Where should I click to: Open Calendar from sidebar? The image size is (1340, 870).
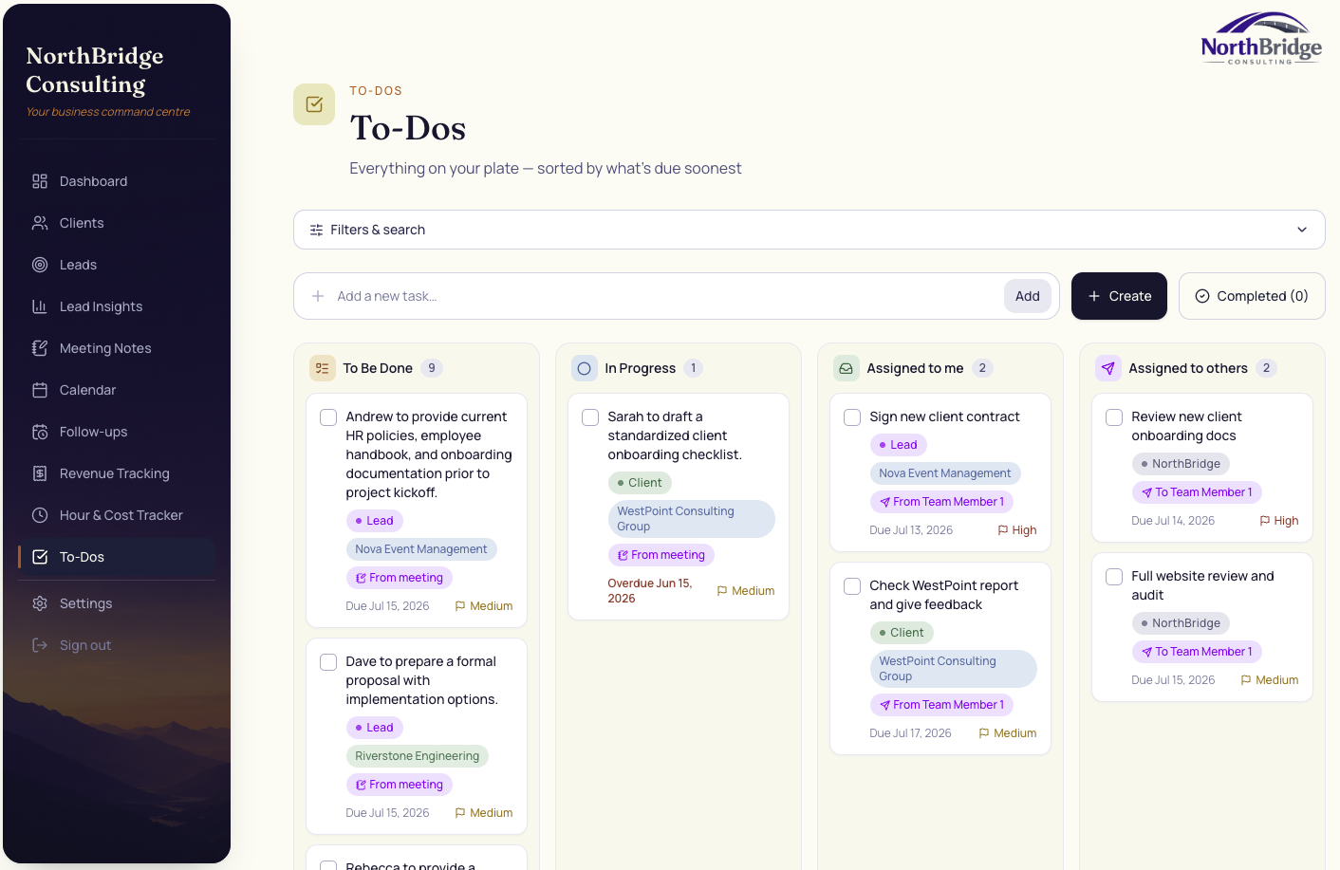click(117, 390)
